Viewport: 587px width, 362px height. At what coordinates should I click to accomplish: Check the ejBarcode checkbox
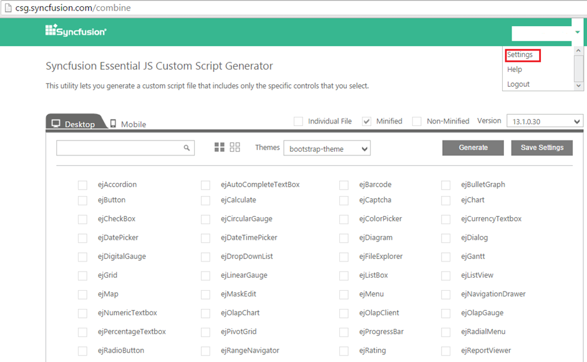click(x=344, y=185)
